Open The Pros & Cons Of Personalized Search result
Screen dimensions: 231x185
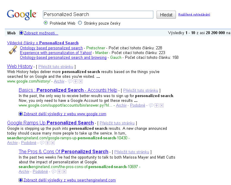coord(63,151)
